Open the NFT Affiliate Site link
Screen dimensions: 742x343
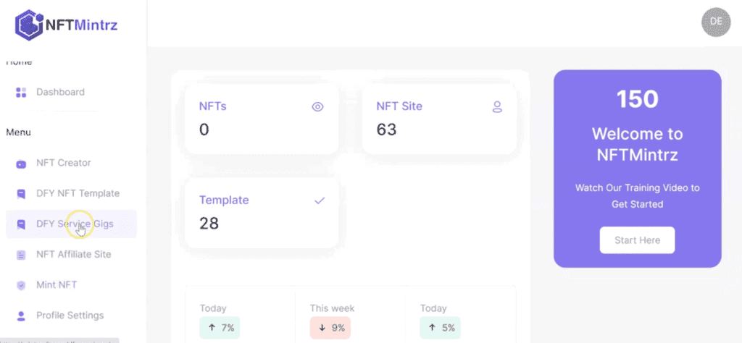pyautogui.click(x=73, y=254)
